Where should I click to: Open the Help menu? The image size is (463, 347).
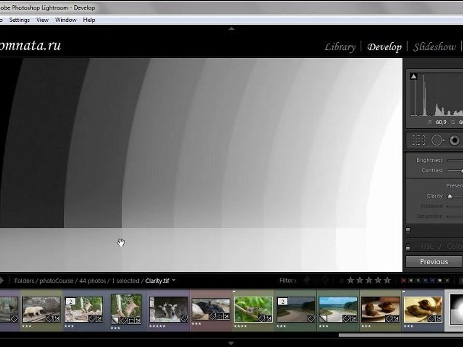pyautogui.click(x=89, y=20)
